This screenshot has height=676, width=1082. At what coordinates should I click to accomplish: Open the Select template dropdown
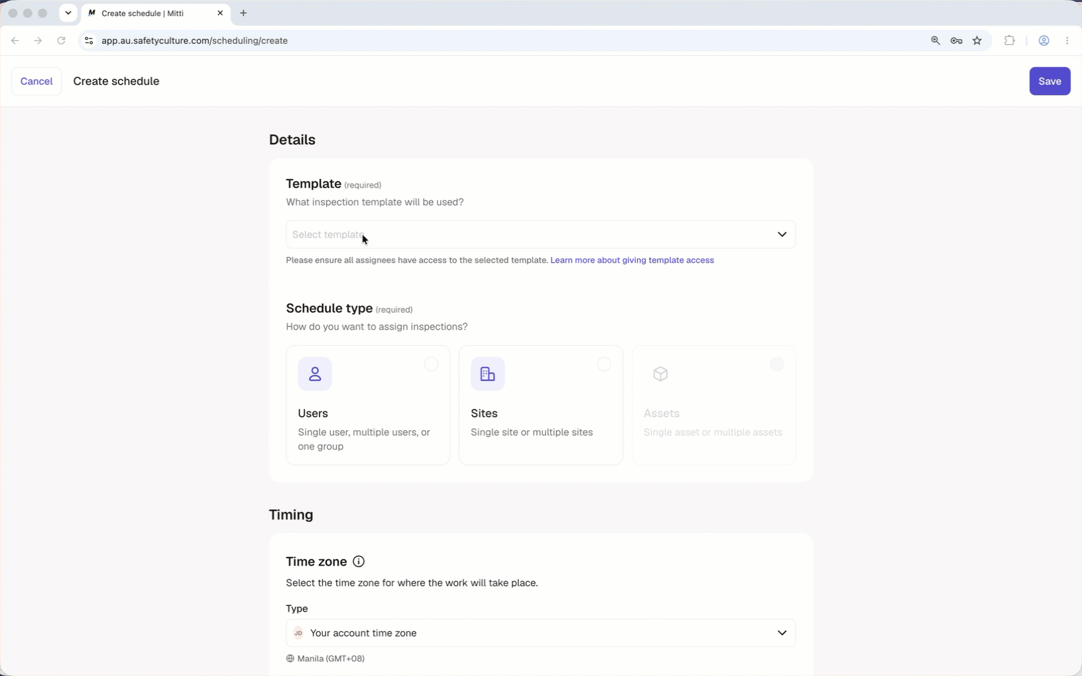tap(541, 234)
